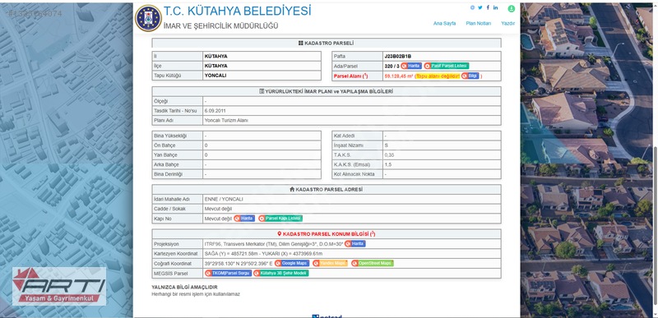Select Yazdır to print

[507, 24]
